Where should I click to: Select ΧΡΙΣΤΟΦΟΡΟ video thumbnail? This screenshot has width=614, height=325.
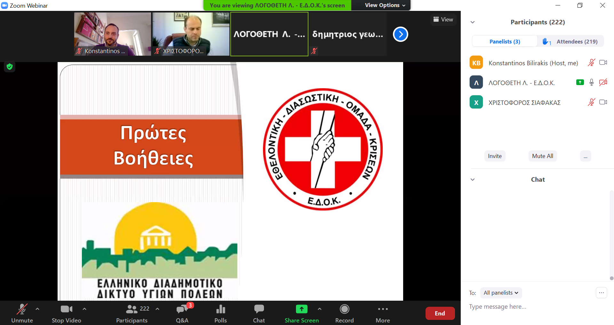(x=191, y=34)
